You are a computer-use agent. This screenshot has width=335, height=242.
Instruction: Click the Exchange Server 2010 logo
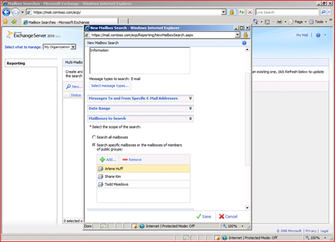point(33,35)
